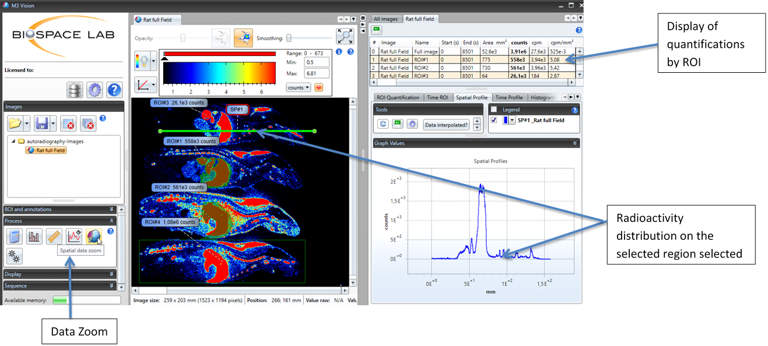Select the histogram bar chart process icon
This screenshot has width=768, height=346.
pos(34,236)
